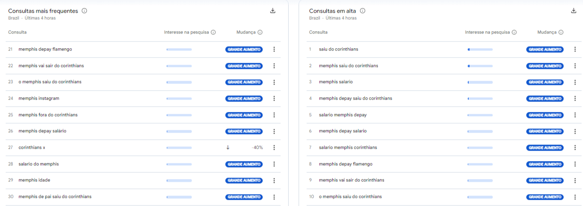
Task: Open more options for row 10 o memphis saiu
Action: tap(575, 197)
